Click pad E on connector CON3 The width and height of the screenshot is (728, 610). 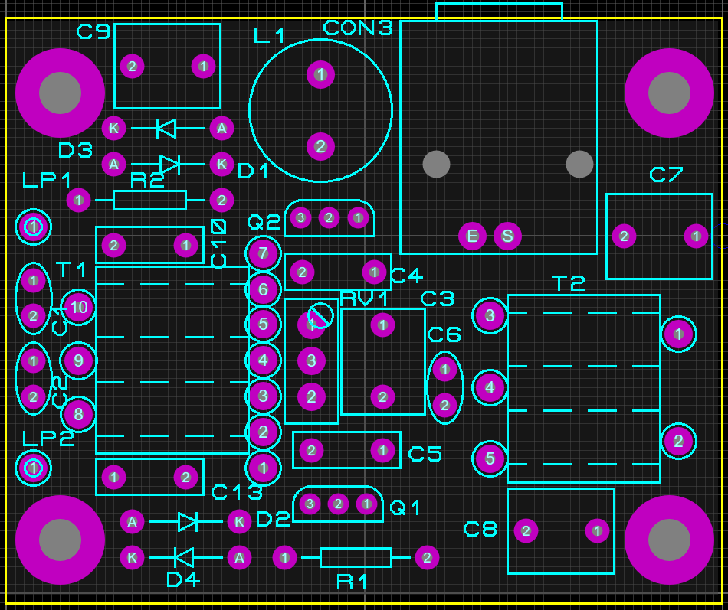click(472, 236)
